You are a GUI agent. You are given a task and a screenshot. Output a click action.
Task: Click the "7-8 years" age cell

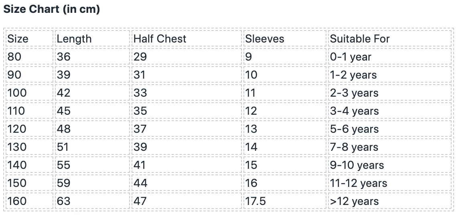pos(354,147)
